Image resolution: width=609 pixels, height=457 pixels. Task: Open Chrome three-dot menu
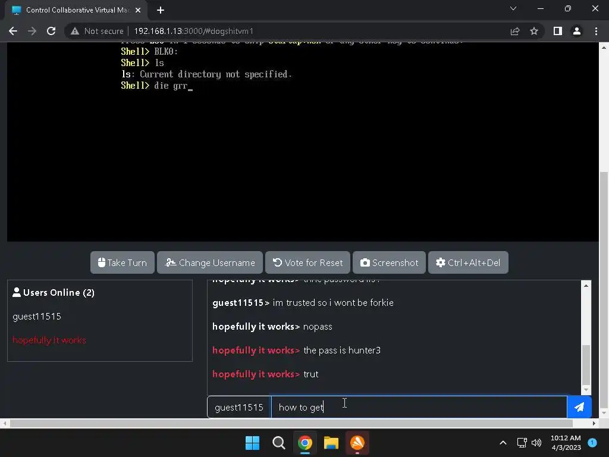pos(596,31)
